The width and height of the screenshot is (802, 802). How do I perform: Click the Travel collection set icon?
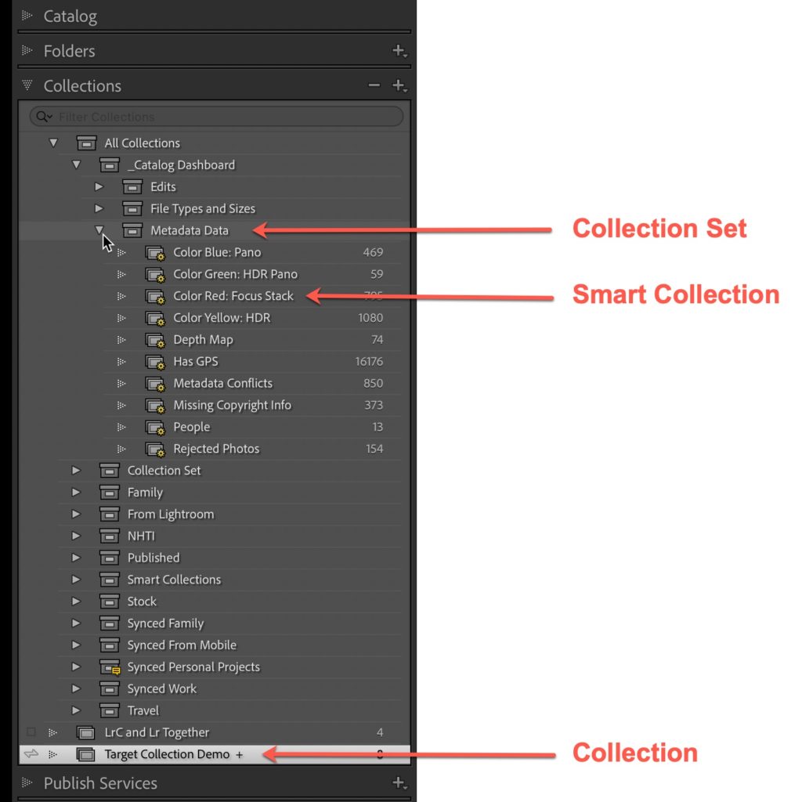(x=110, y=710)
